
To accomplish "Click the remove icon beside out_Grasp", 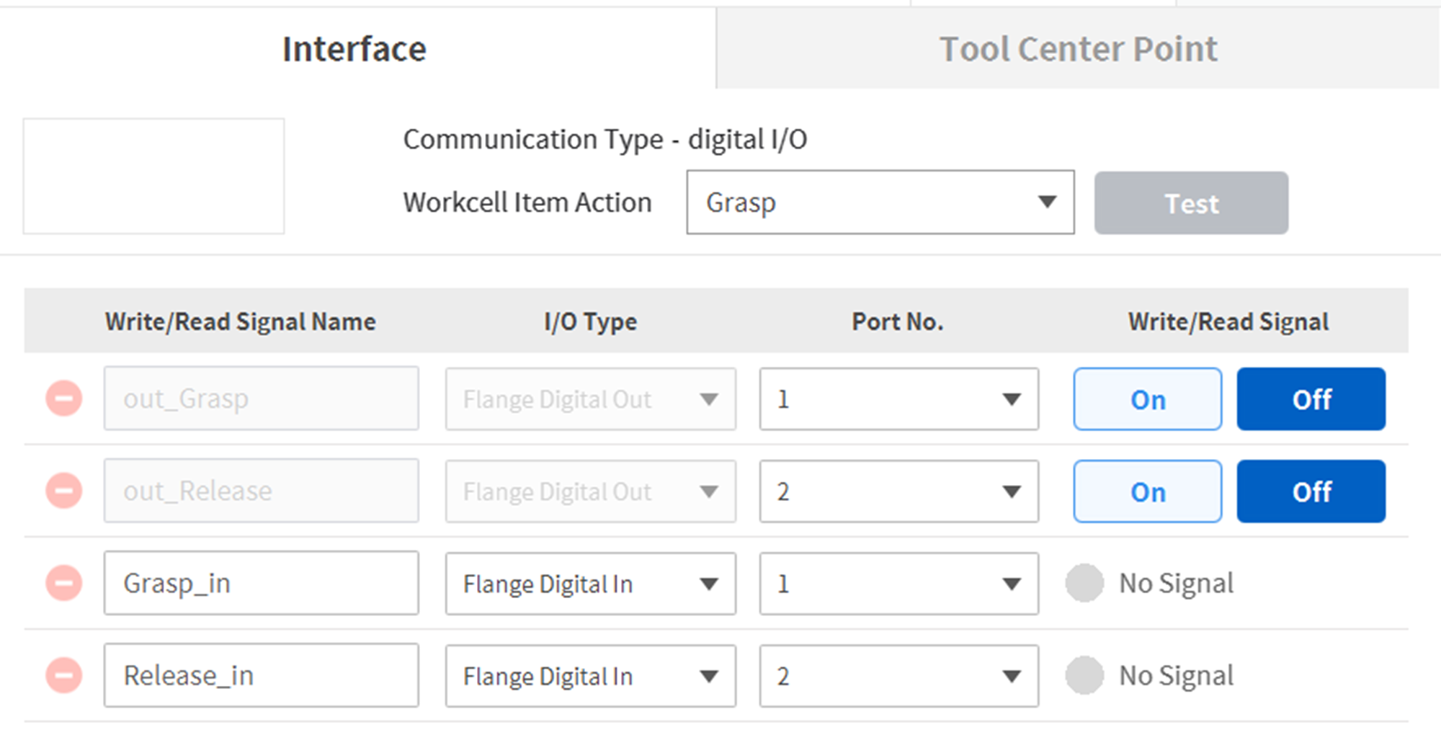I will (x=64, y=398).
